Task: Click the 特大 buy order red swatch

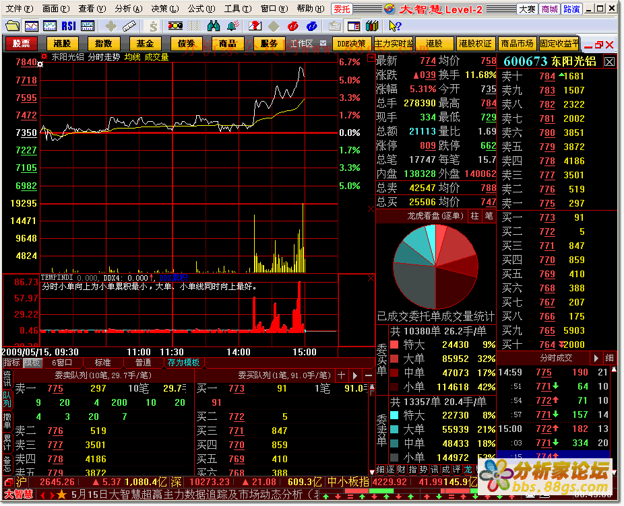Action: click(394, 345)
